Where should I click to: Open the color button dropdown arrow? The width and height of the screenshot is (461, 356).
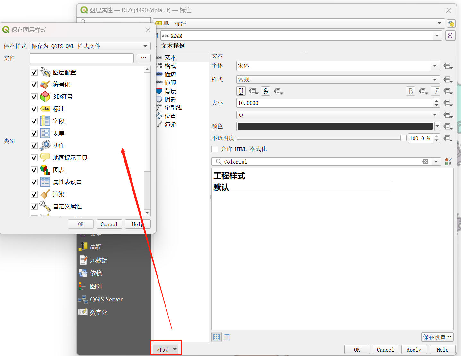pyautogui.click(x=437, y=126)
